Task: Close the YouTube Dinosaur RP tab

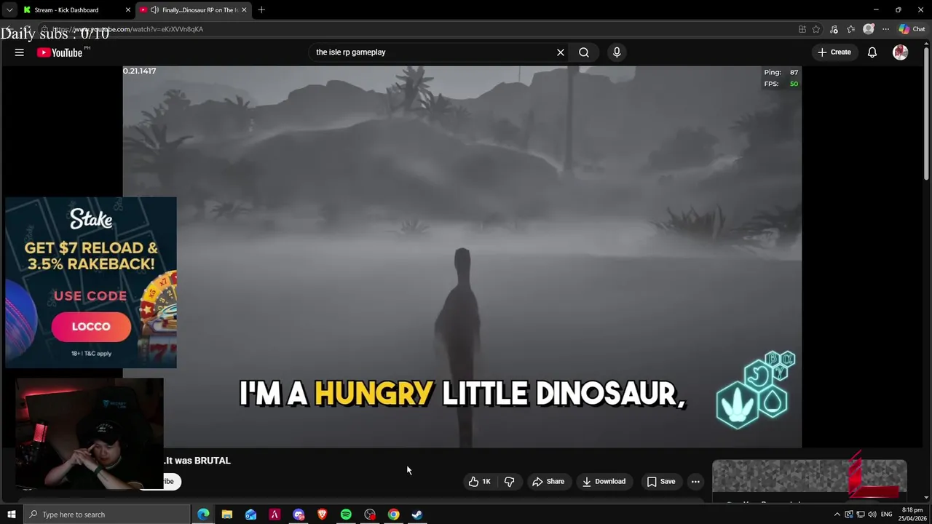Action: tap(245, 10)
